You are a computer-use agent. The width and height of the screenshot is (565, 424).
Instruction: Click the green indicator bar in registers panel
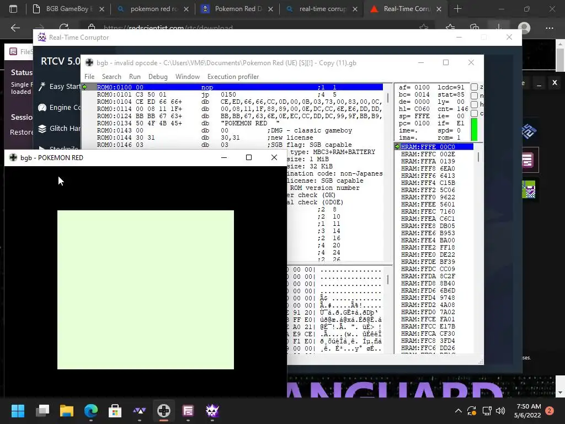coord(474,129)
